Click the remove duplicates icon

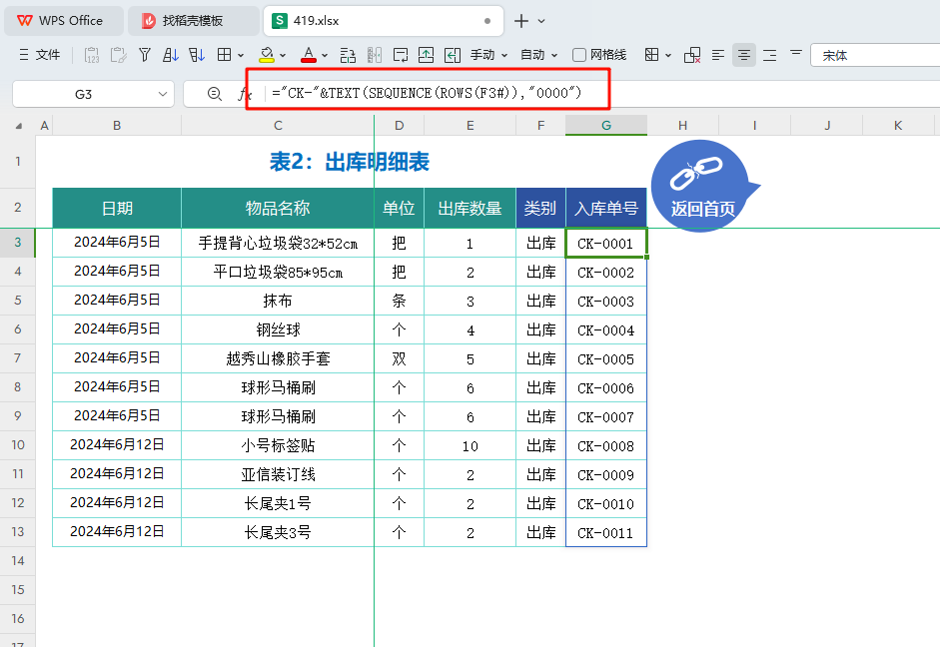pyautogui.click(x=692, y=55)
